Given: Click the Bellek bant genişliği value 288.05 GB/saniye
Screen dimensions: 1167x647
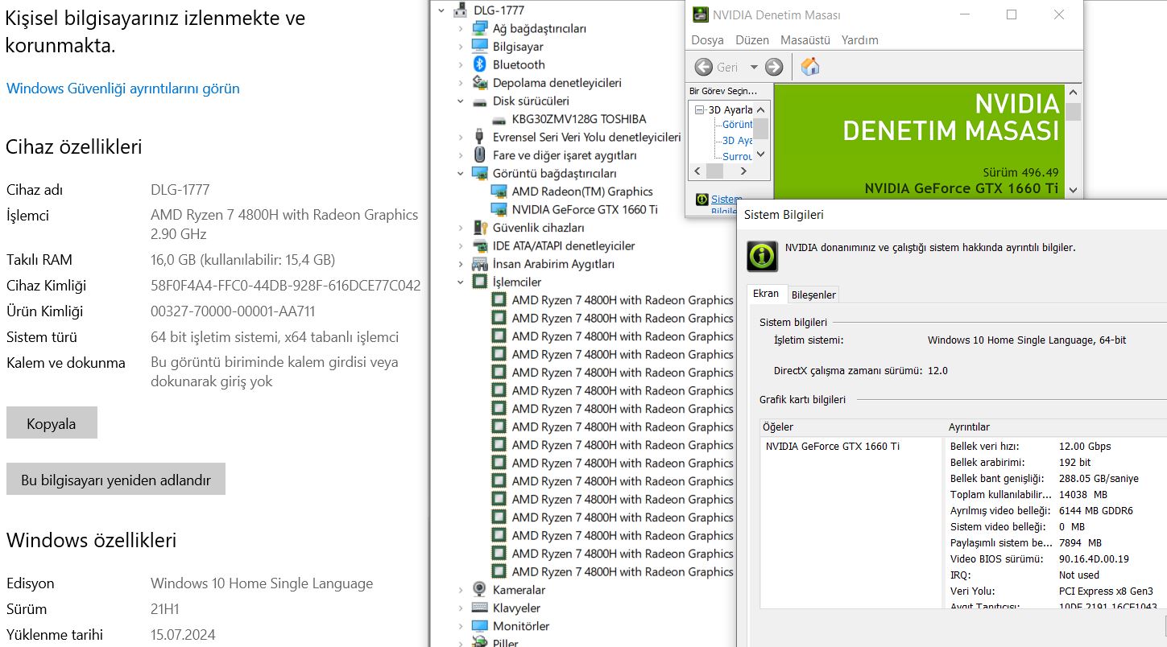Looking at the screenshot, I should pyautogui.click(x=1099, y=479).
